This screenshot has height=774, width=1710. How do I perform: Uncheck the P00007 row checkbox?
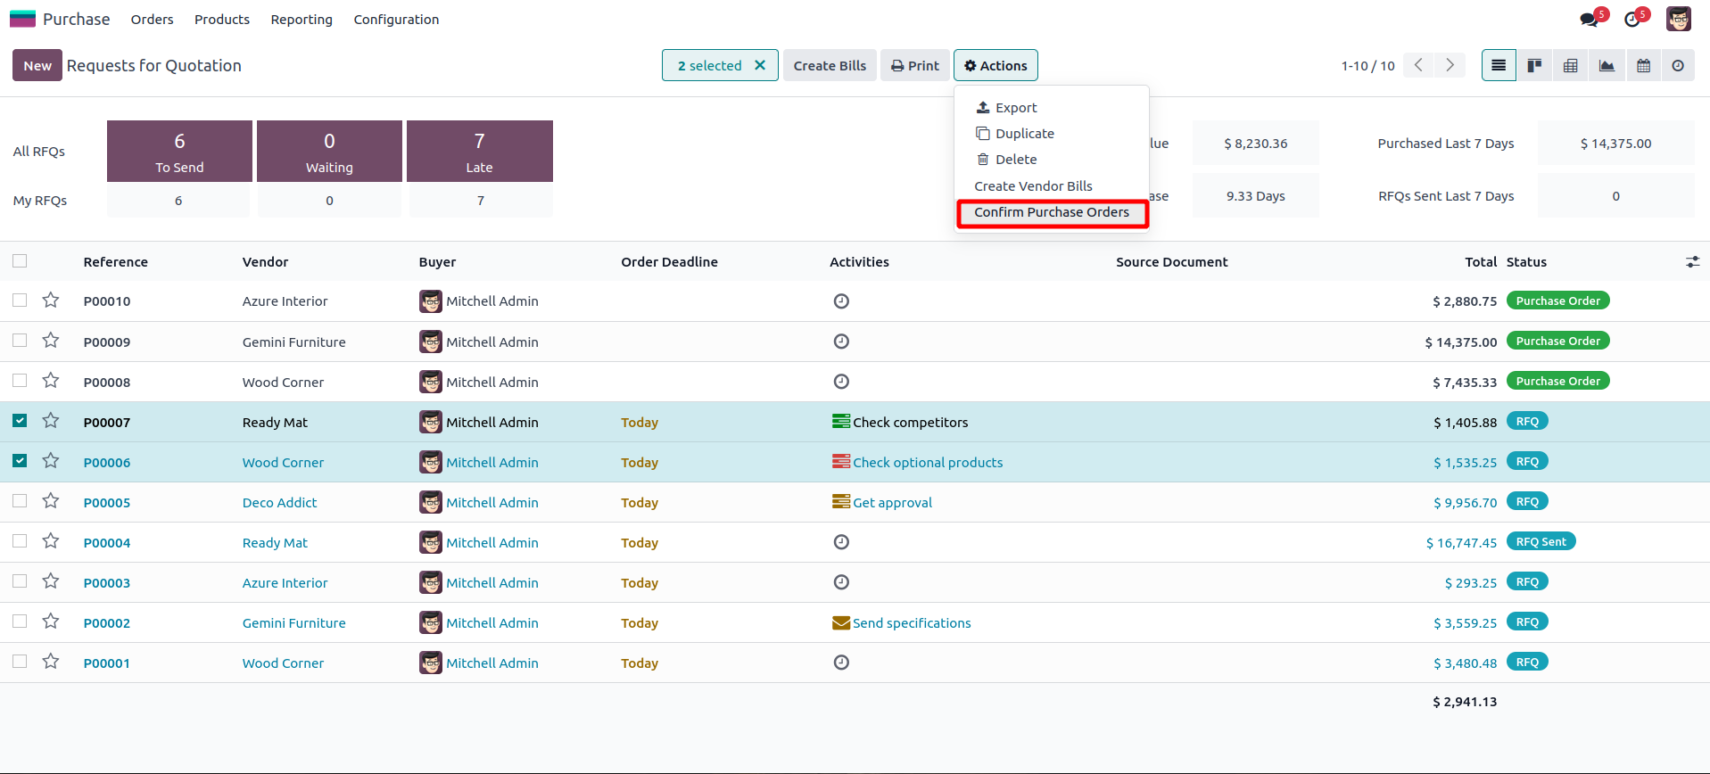pyautogui.click(x=20, y=421)
